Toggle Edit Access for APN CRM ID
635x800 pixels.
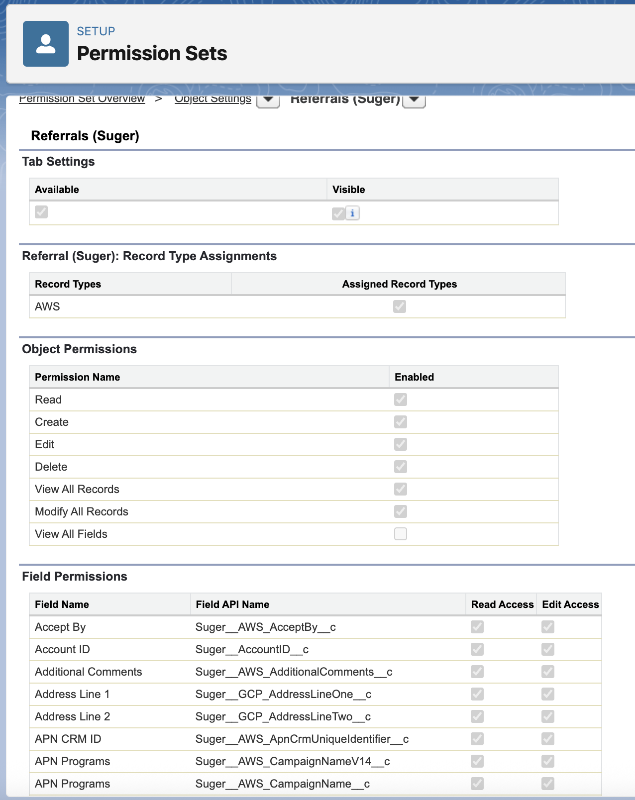(x=548, y=739)
